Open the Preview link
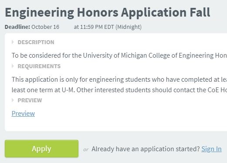This screenshot has width=227, height=163. click(23, 113)
